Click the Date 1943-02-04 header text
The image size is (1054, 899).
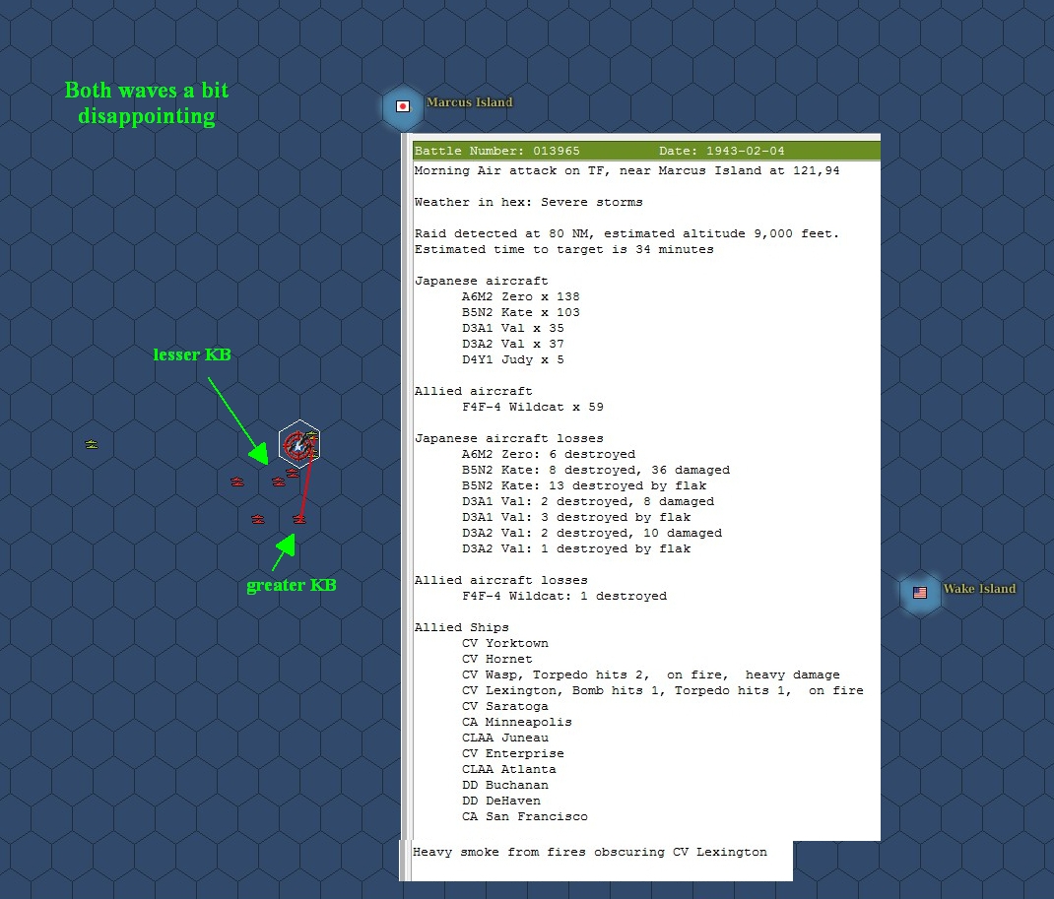721,151
